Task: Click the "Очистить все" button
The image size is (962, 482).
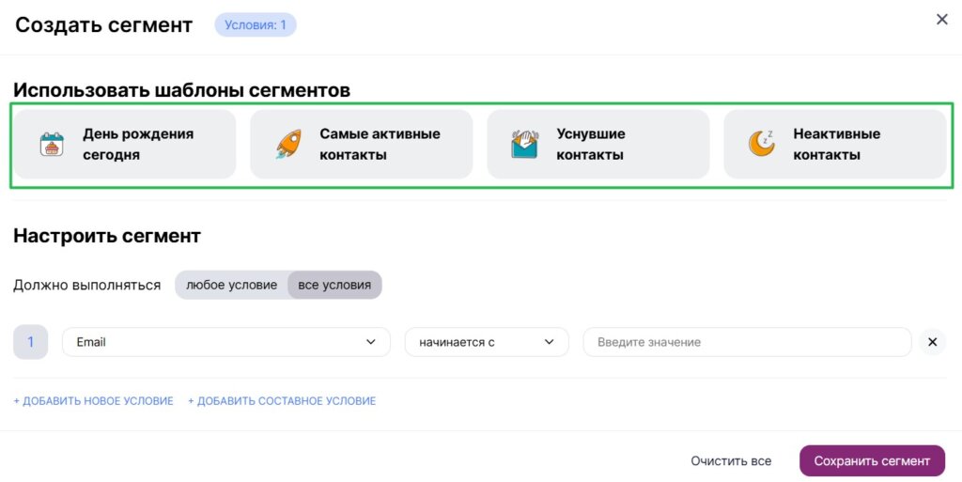Action: tap(731, 461)
